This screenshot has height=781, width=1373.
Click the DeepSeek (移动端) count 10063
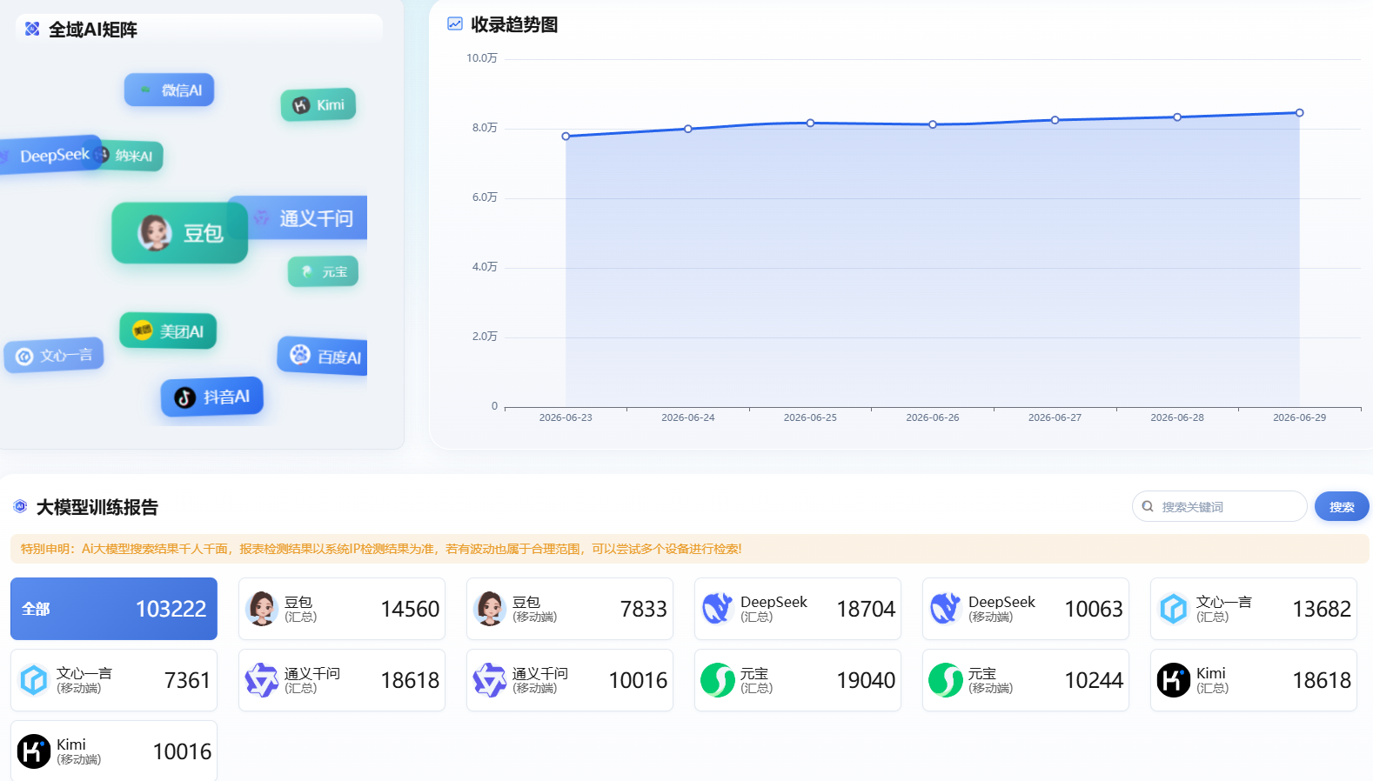point(1094,609)
